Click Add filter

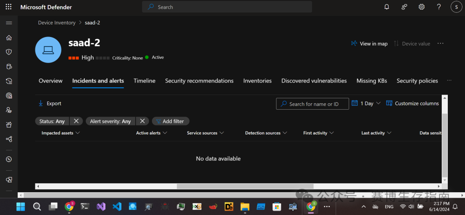[x=170, y=121]
